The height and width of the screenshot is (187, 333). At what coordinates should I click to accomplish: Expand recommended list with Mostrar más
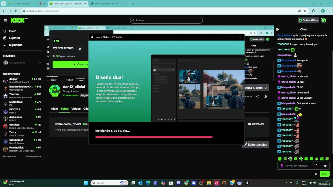(9, 157)
